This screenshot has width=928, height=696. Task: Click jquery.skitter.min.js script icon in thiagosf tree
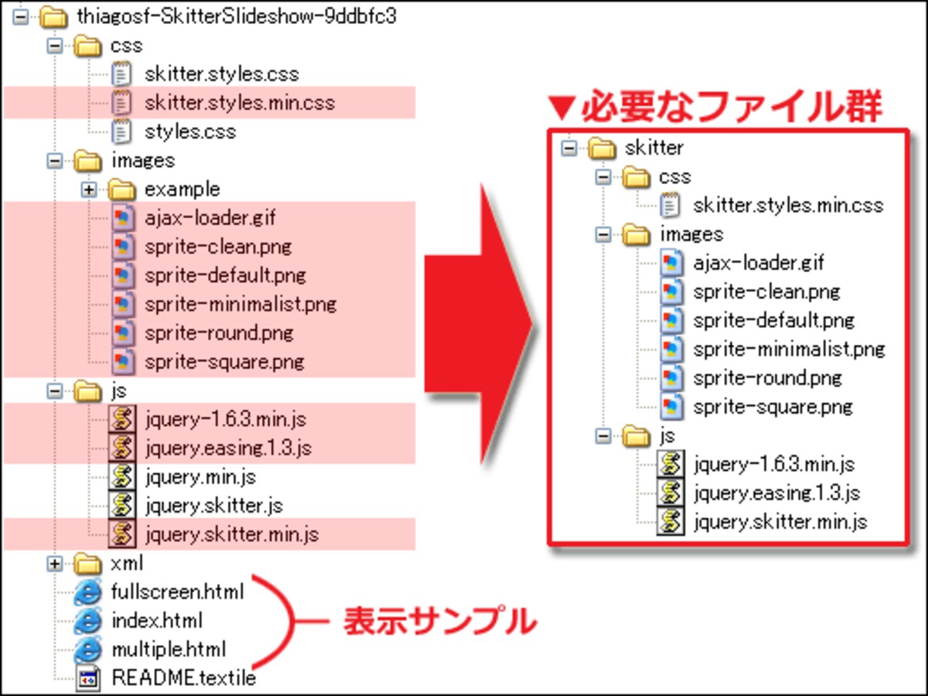(x=121, y=534)
